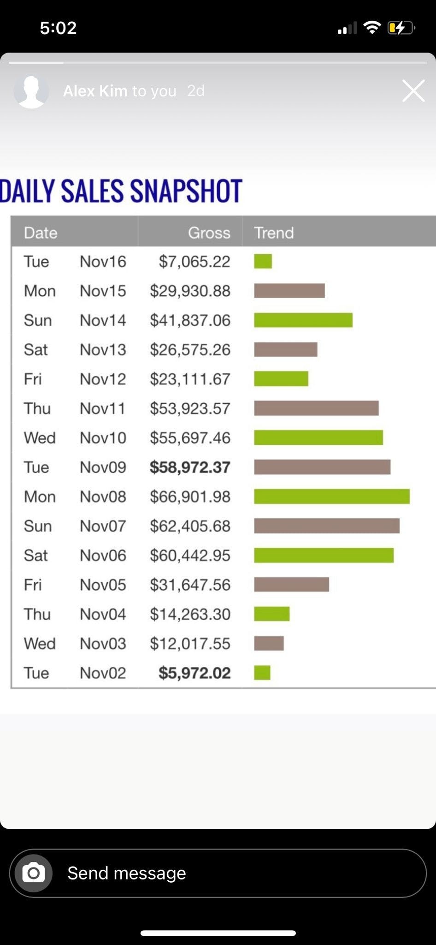The height and width of the screenshot is (945, 436).
Task: Tap the Send message input field
Action: coord(230,873)
